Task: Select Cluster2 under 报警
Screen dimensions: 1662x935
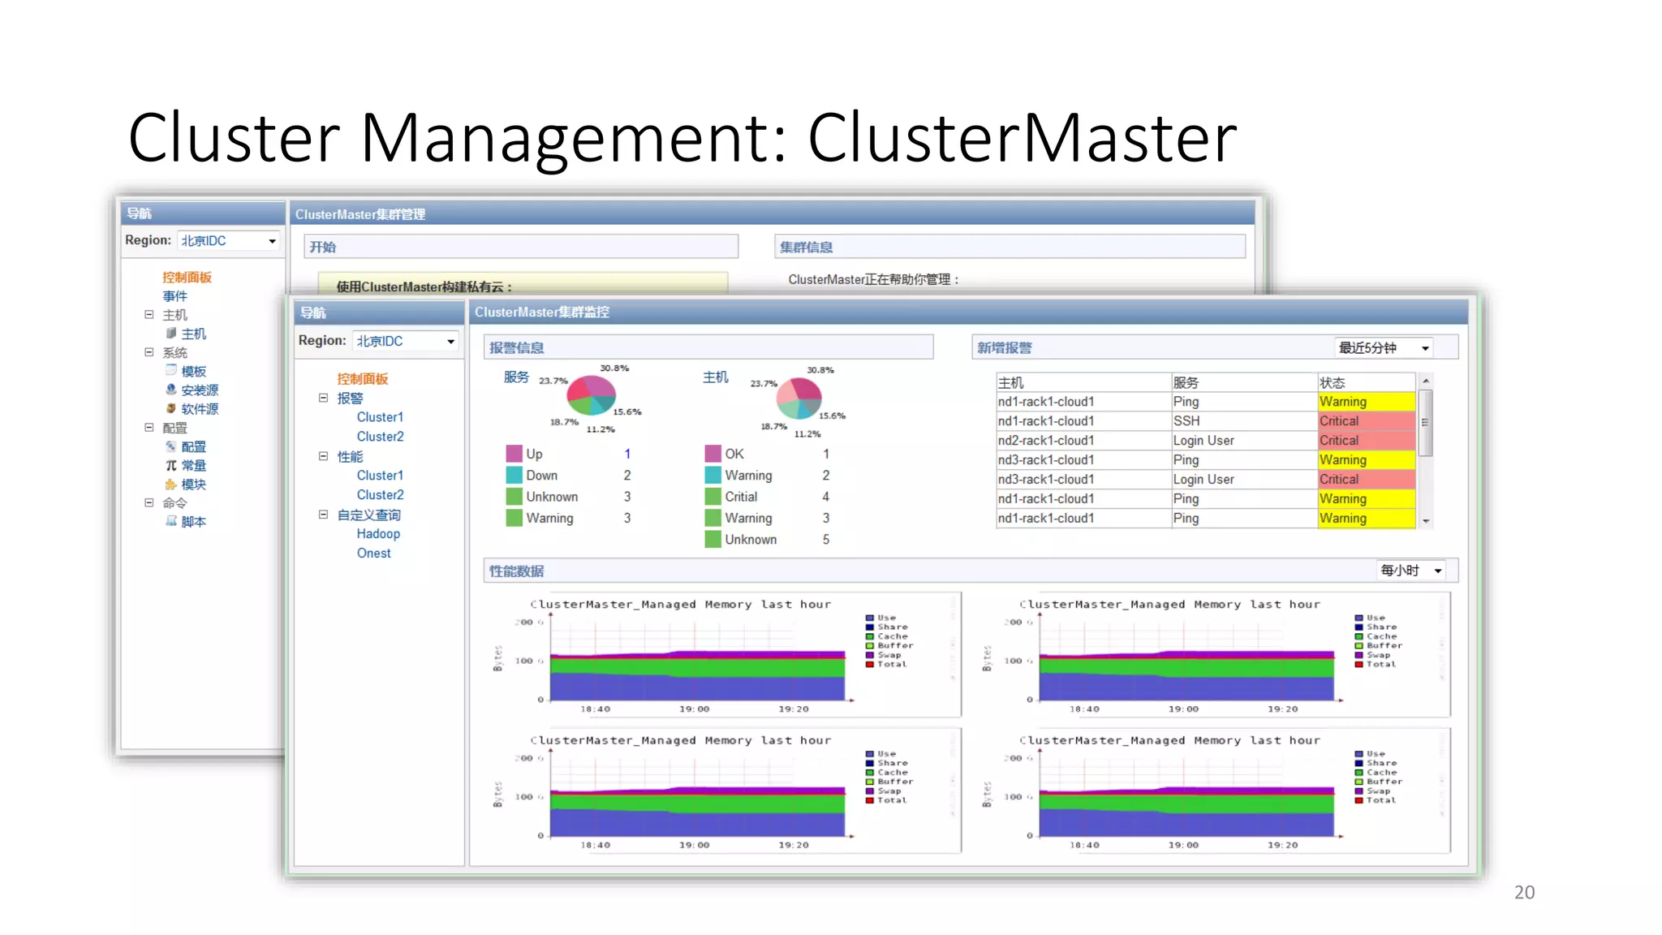Action: [380, 437]
